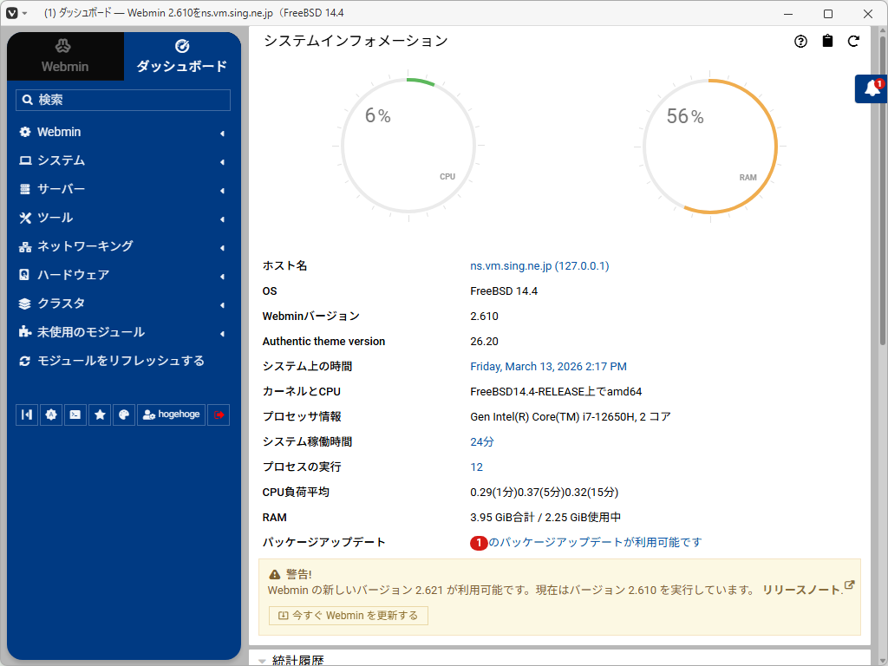Viewport: 888px width, 666px height.
Task: Click the クラスタ layers icon
Action: [25, 304]
